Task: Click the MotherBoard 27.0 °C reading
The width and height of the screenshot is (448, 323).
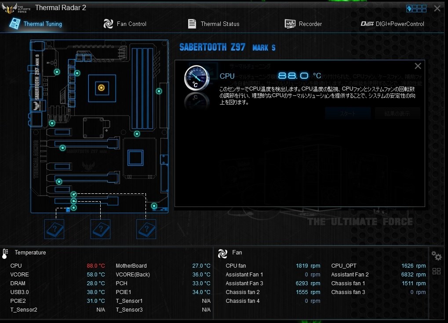Action: click(x=201, y=265)
